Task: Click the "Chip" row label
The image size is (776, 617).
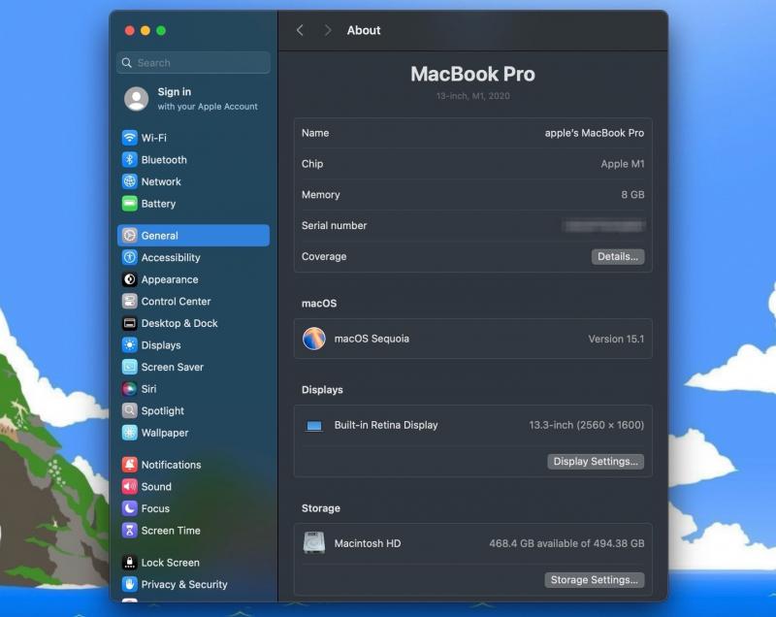Action: tap(312, 164)
